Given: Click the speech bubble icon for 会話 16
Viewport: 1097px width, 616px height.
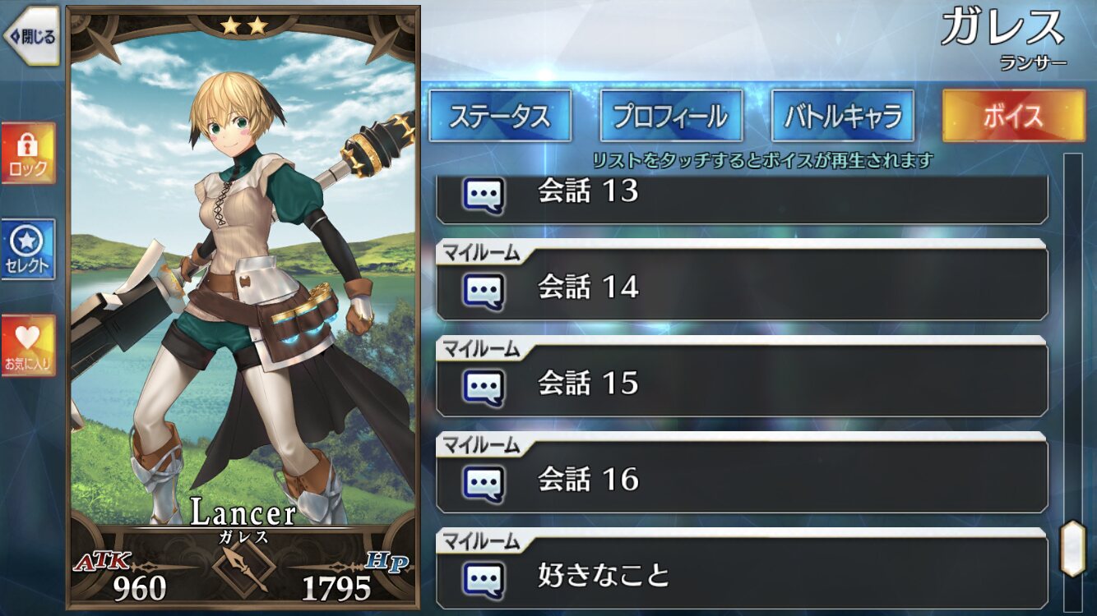Looking at the screenshot, I should pyautogui.click(x=484, y=483).
